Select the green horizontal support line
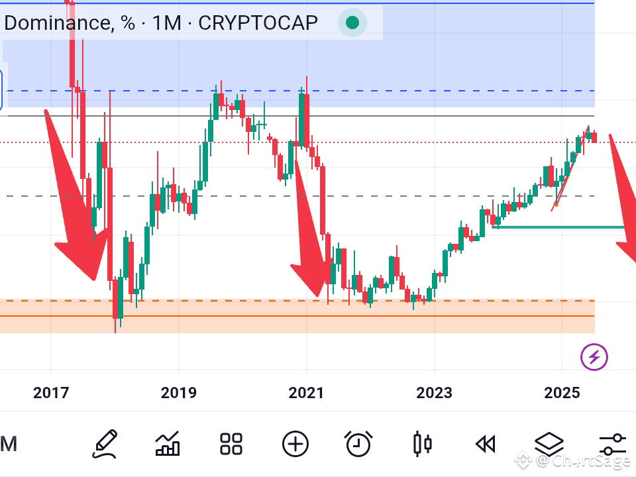 [x=558, y=227]
